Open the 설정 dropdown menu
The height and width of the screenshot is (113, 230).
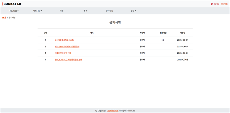[133, 11]
